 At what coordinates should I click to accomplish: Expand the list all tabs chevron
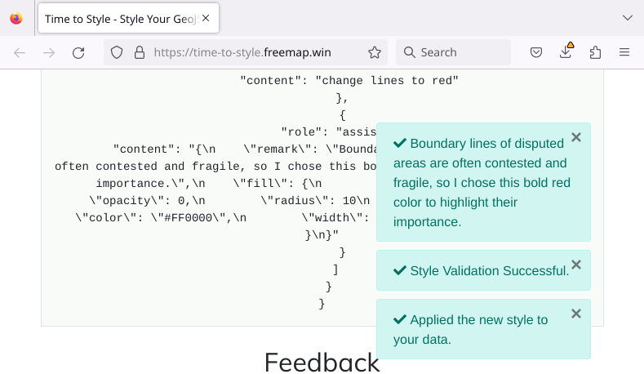(x=627, y=18)
